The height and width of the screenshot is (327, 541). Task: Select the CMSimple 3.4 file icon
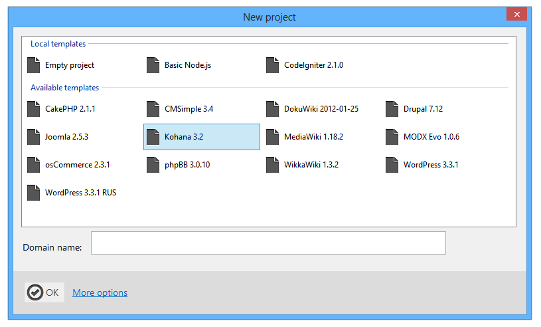(x=153, y=109)
